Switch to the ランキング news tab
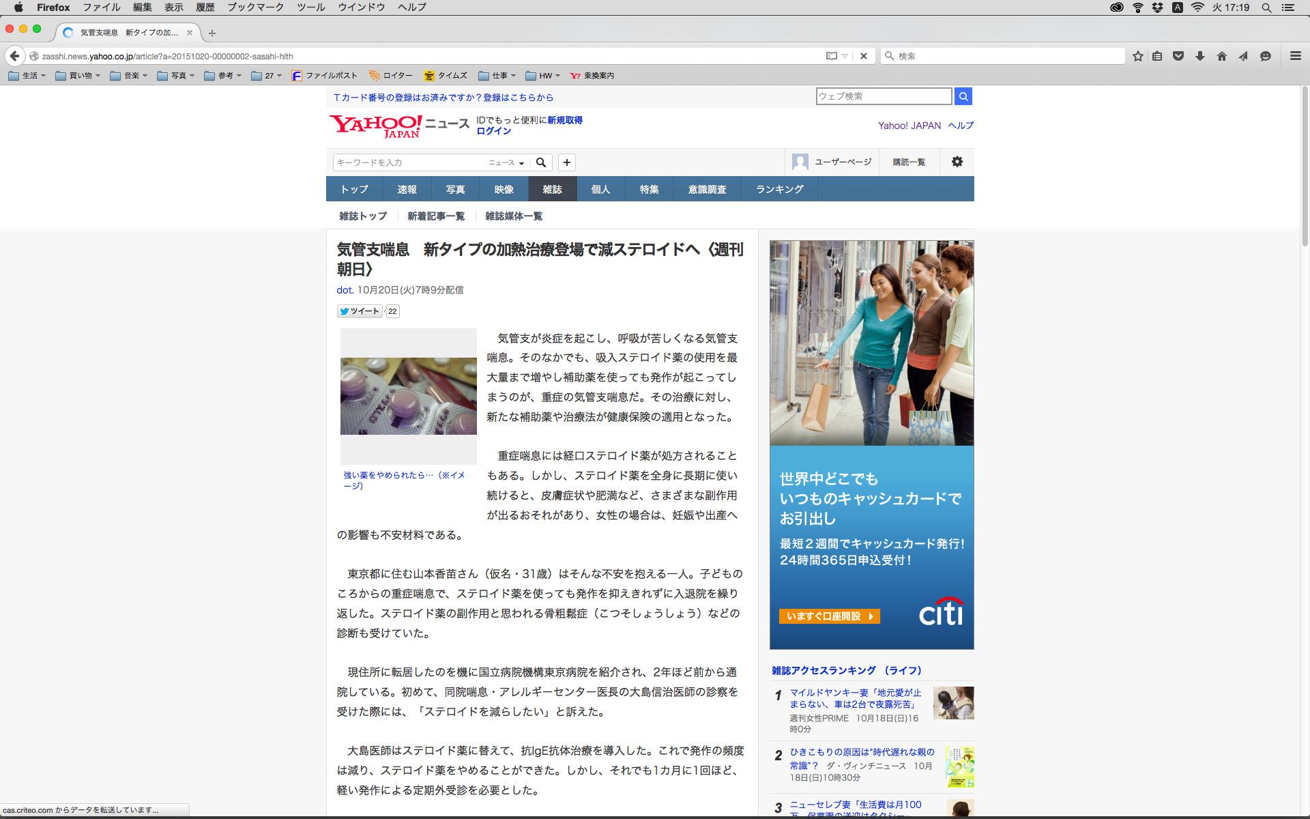Image resolution: width=1310 pixels, height=819 pixels. 779,189
